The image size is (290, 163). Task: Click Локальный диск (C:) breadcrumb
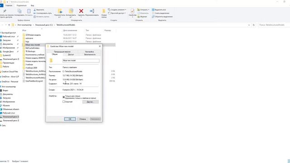44,25
